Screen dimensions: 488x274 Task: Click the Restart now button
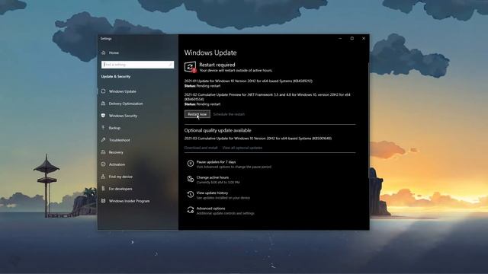click(197, 114)
